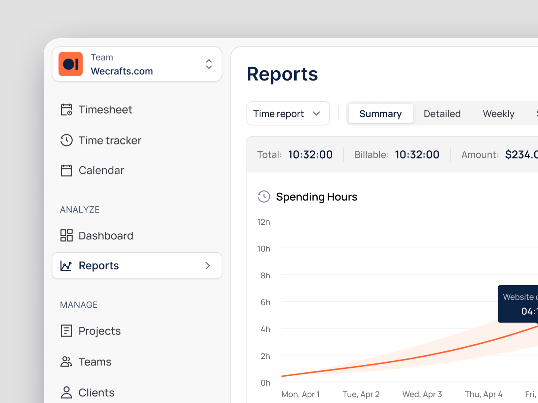Select the Summary tab

(380, 114)
